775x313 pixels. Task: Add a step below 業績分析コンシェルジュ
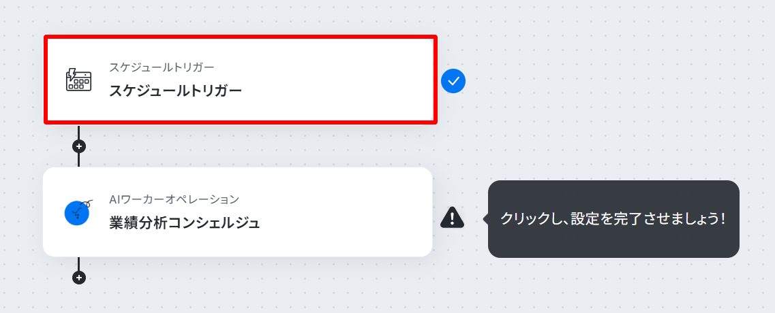[78, 278]
